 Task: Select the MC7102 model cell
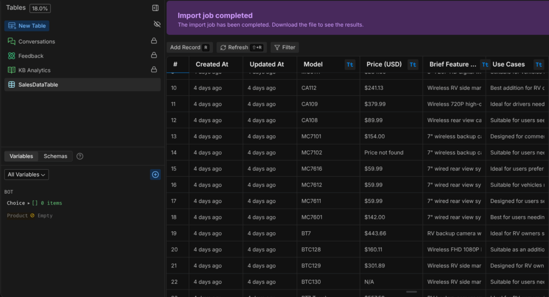coord(329,153)
